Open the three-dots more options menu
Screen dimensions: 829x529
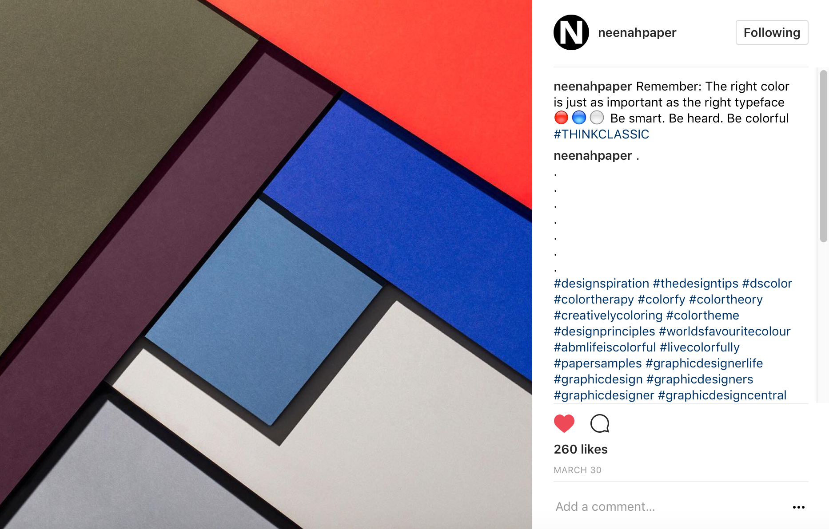[x=798, y=507]
